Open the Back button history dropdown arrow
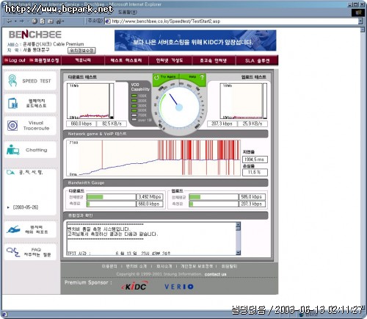The image size is (367, 319). click(x=15, y=21)
